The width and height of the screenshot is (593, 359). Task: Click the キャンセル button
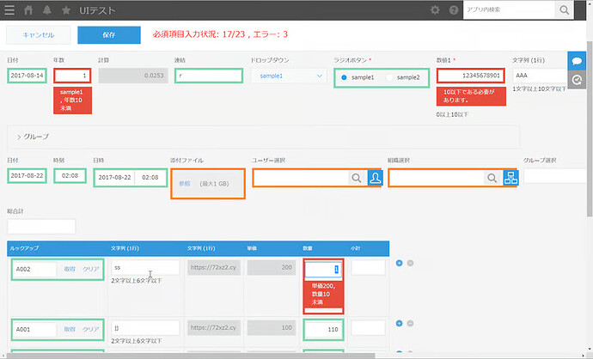click(38, 35)
